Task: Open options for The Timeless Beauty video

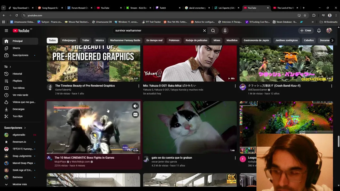Action: click(139, 86)
